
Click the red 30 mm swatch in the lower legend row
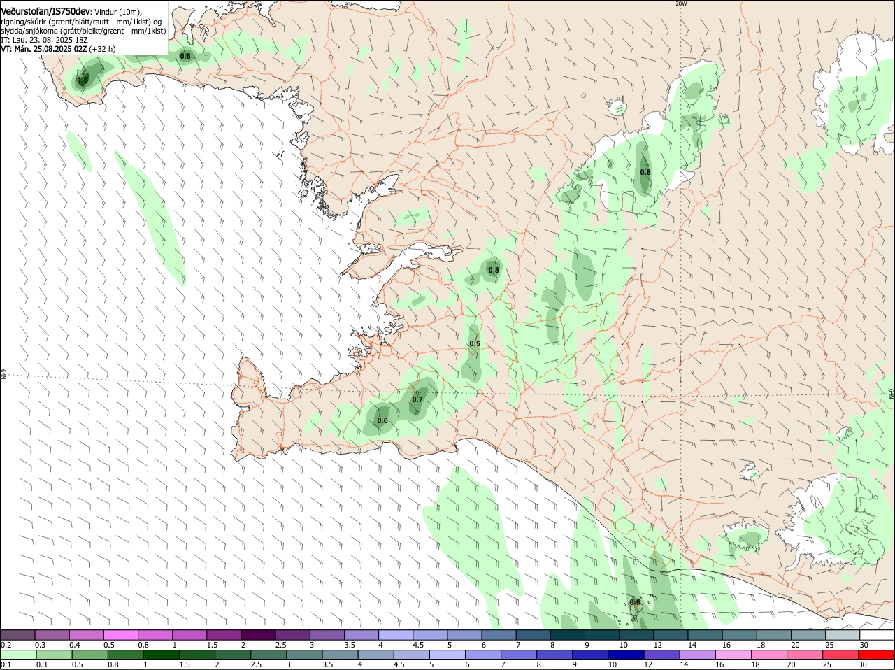(876, 655)
